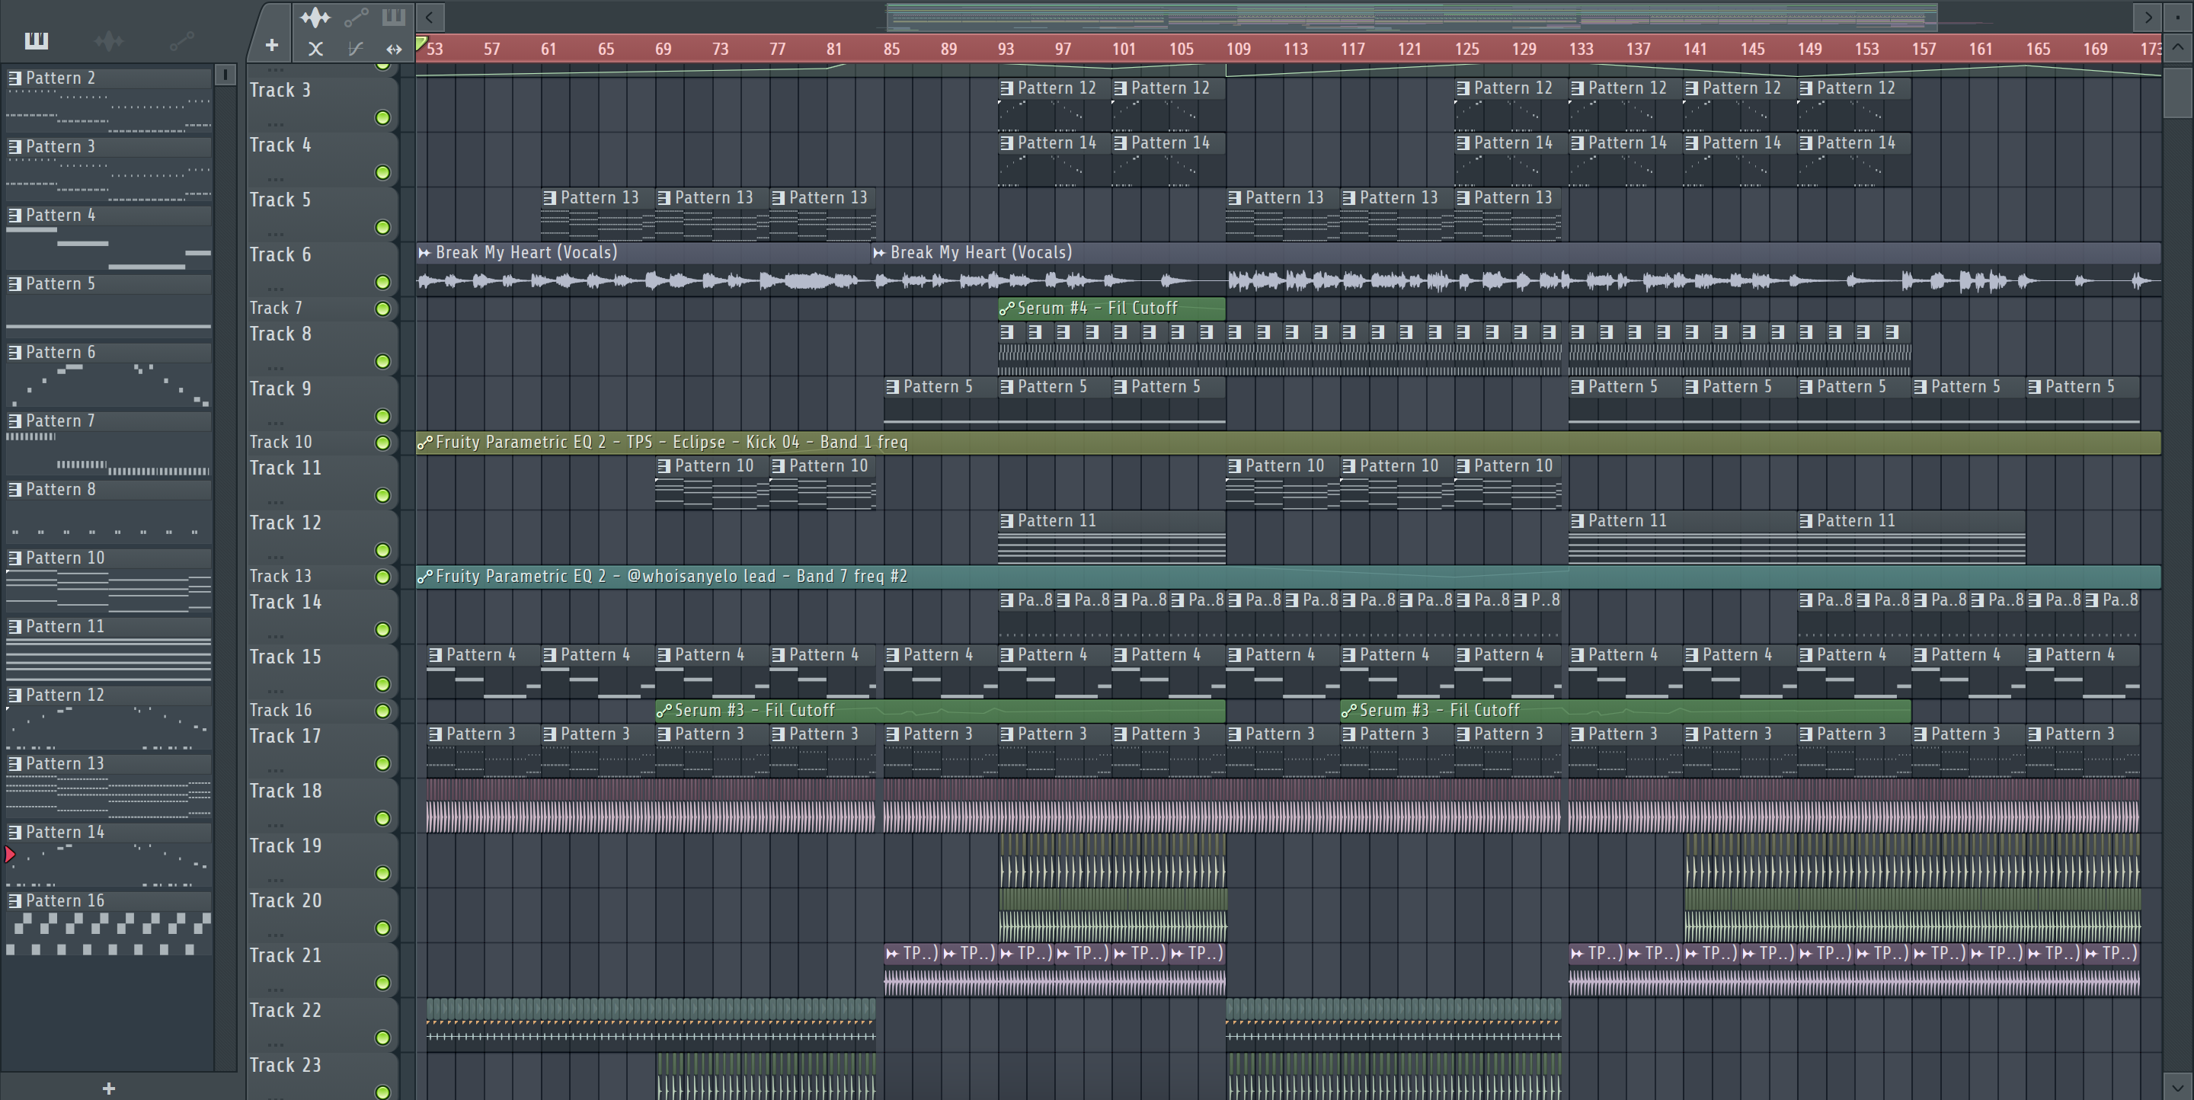Focus pattern clips using the playlist piano icon
The width and height of the screenshot is (2194, 1100).
coord(394,16)
